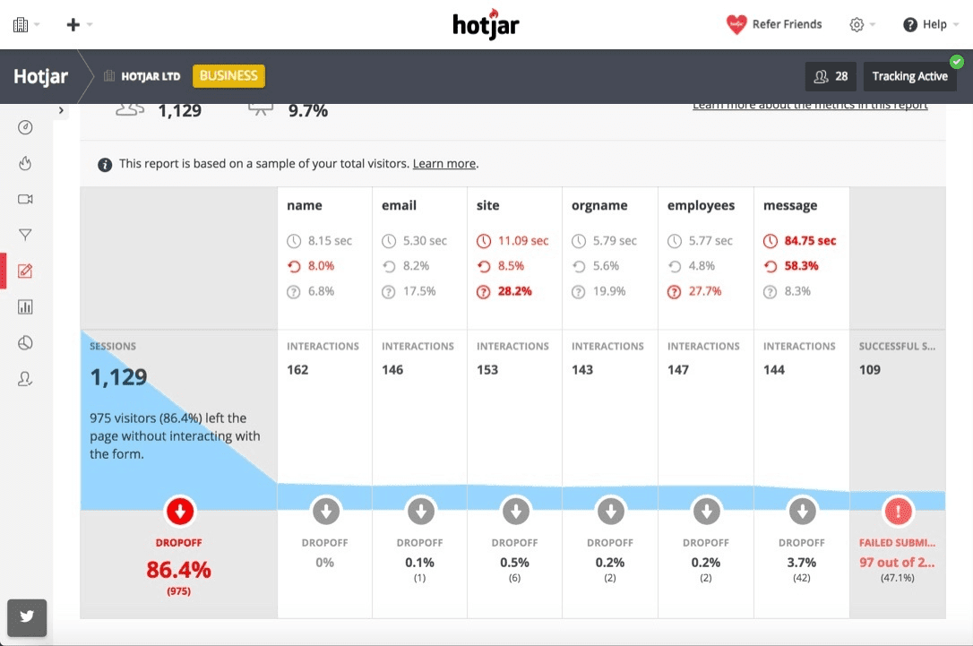Viewport: 973px width, 646px height.
Task: Click the 17.5% email blank rate value
Action: click(419, 292)
